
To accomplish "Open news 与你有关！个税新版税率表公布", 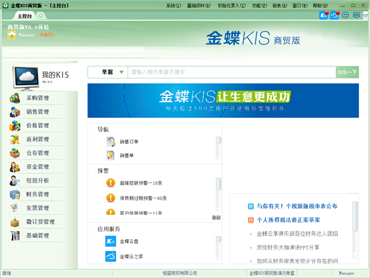I will click(x=297, y=206).
